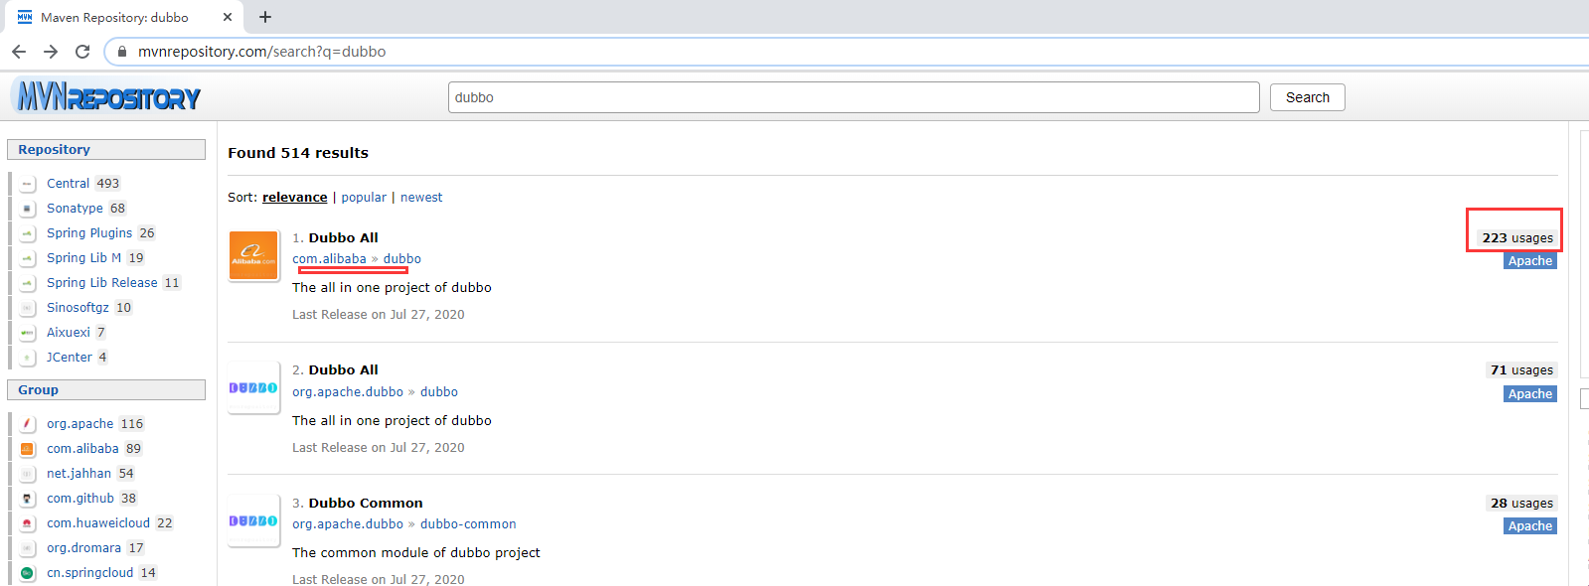This screenshot has width=1589, height=586.
Task: Open the Sonatype repository icon
Action: click(x=28, y=209)
